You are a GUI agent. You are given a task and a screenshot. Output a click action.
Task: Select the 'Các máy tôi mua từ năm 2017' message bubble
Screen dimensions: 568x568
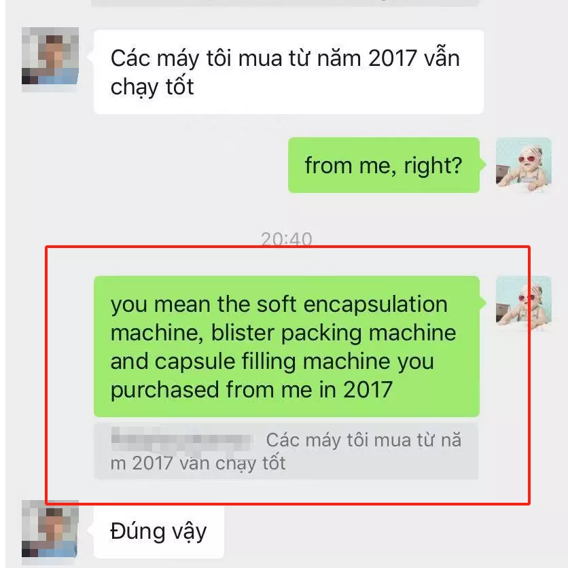pyautogui.click(x=288, y=72)
